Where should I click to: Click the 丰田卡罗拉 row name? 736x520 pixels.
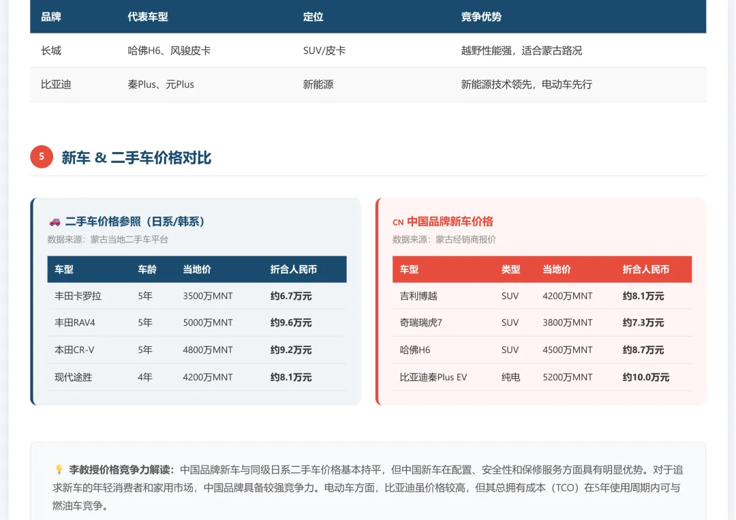pos(78,296)
